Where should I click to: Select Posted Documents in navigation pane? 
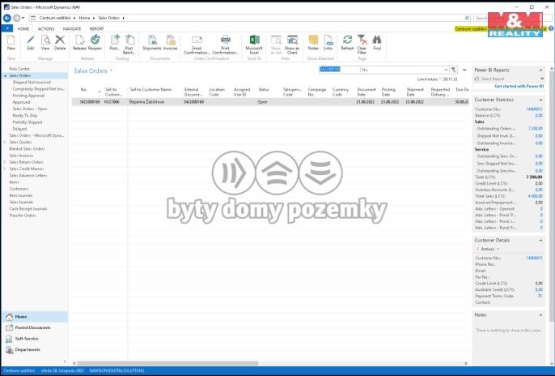pyautogui.click(x=35, y=327)
